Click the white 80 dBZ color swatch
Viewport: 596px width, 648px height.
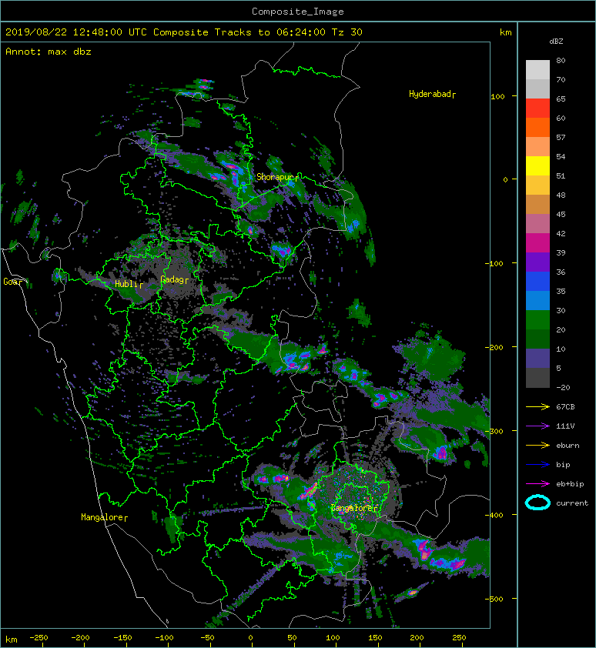click(537, 69)
